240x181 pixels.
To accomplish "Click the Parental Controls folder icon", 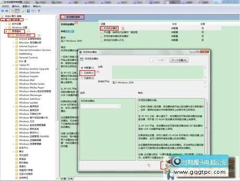I will [16, 58].
